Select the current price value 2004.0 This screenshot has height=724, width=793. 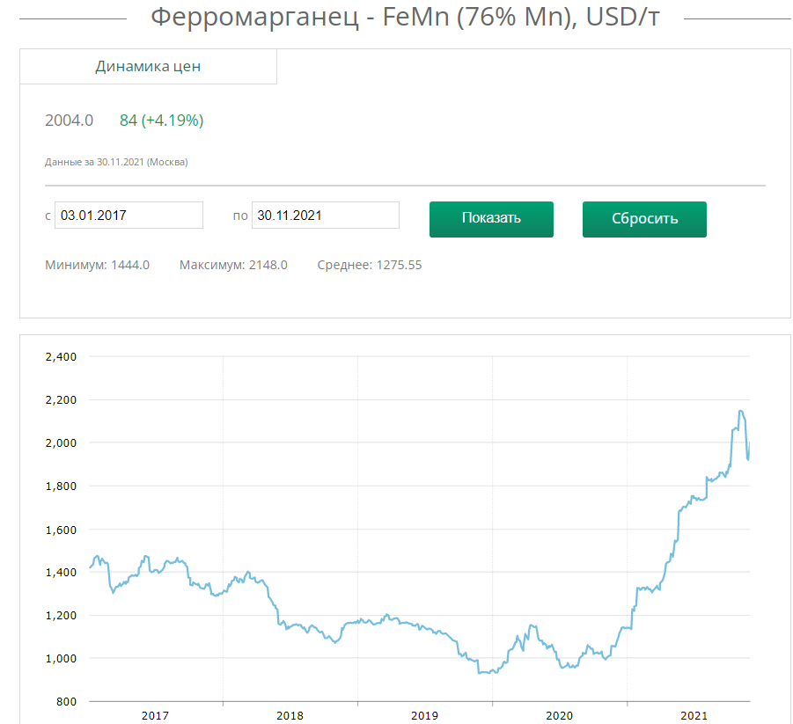pos(69,121)
